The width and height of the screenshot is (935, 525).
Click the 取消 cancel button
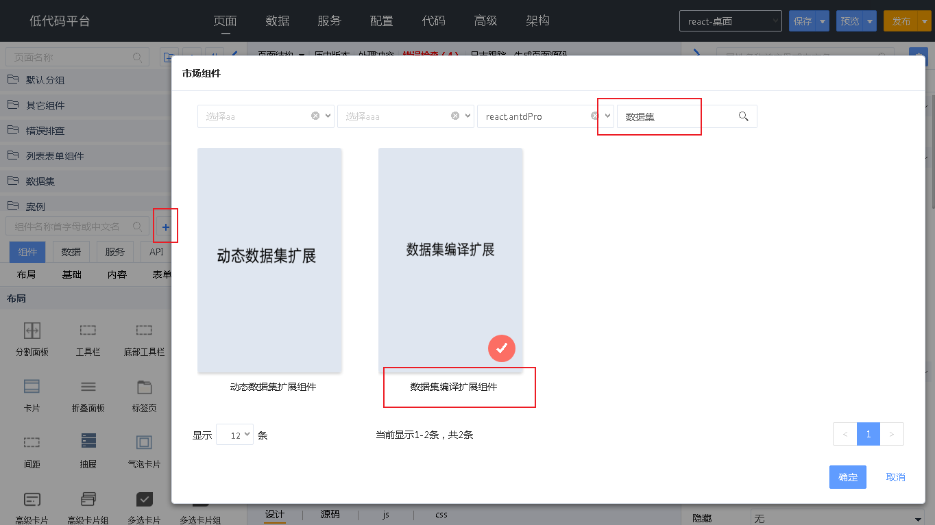[x=895, y=477]
